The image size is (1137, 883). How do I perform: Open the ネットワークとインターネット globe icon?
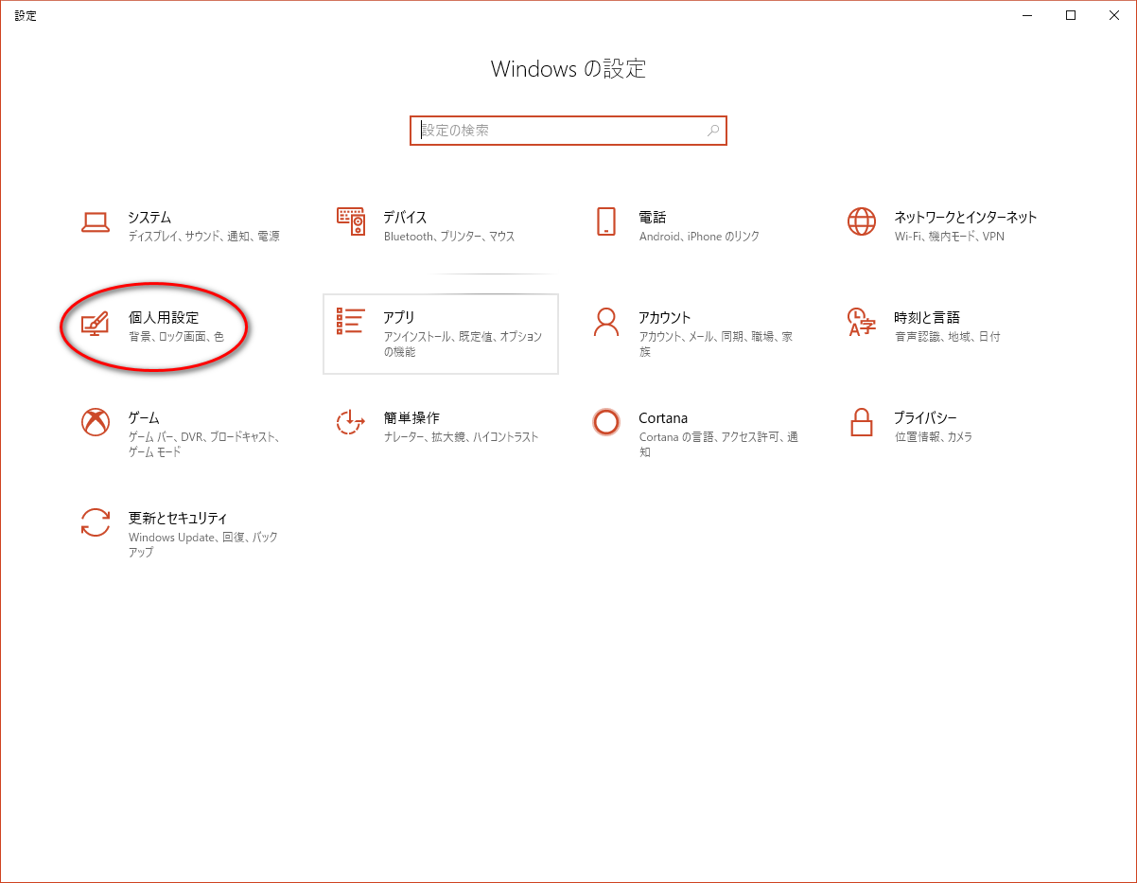(x=861, y=221)
